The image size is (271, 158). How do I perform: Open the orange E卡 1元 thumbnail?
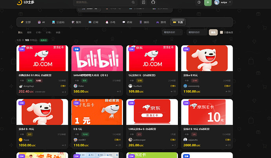pyautogui.click(x=97, y=112)
